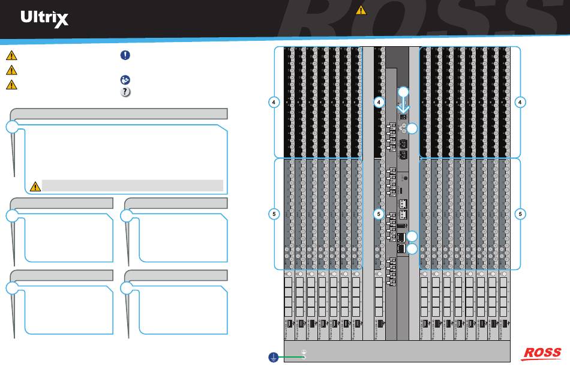Select the lowest of three stacked warning triangles

11,85
